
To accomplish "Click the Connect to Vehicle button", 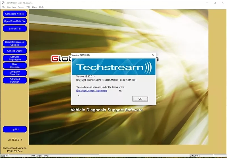I will [15, 14].
